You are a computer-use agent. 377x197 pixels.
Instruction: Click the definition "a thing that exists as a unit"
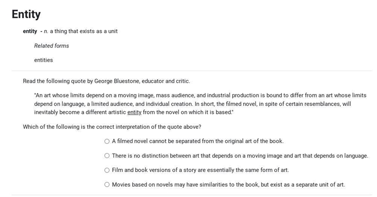(84, 31)
